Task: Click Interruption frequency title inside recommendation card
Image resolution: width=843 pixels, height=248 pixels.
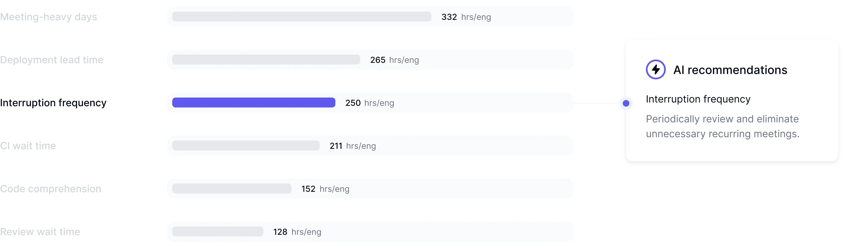Action: coord(698,99)
